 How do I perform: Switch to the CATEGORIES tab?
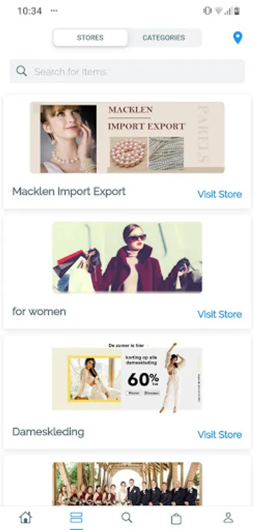click(x=164, y=38)
